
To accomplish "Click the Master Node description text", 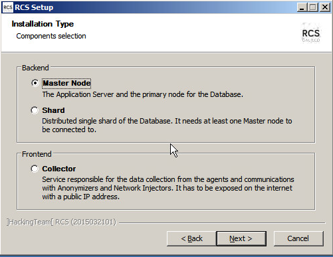I will click(142, 94).
